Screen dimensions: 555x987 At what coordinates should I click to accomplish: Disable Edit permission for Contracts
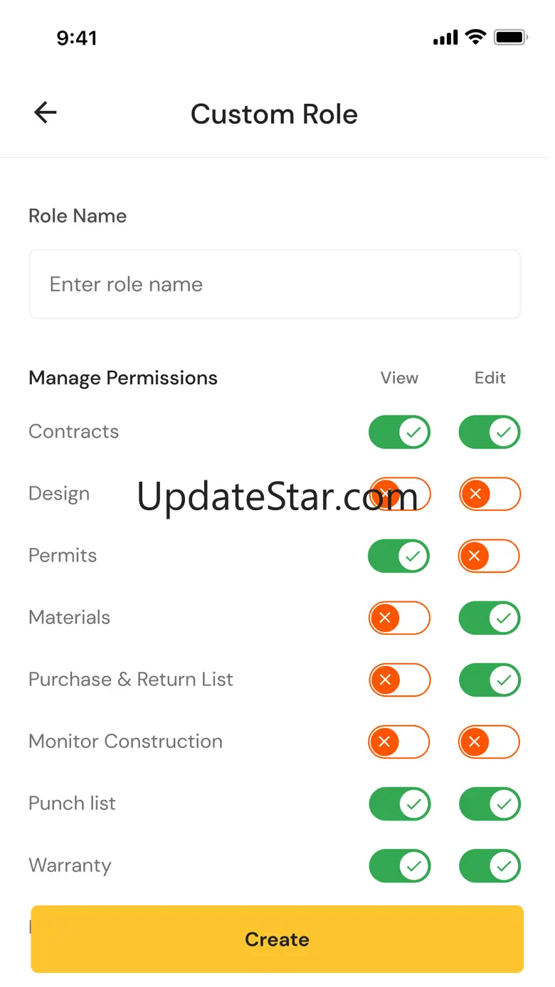click(490, 432)
